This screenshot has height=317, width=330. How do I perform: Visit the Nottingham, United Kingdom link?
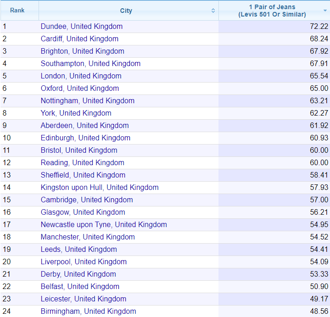[x=88, y=101]
